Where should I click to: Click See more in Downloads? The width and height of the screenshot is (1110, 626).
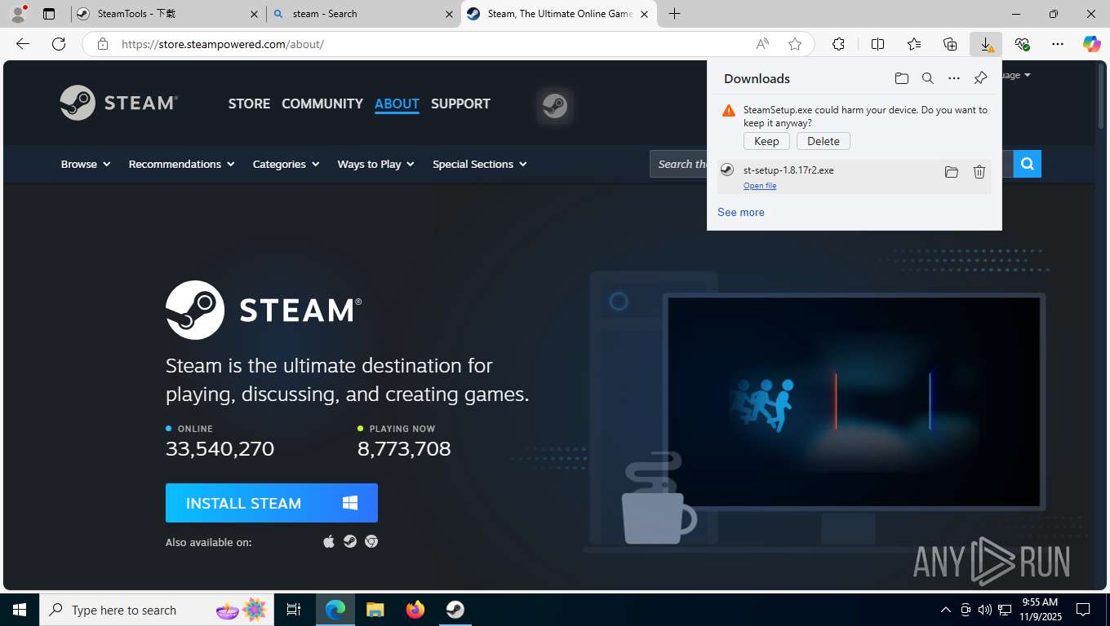[x=741, y=212]
